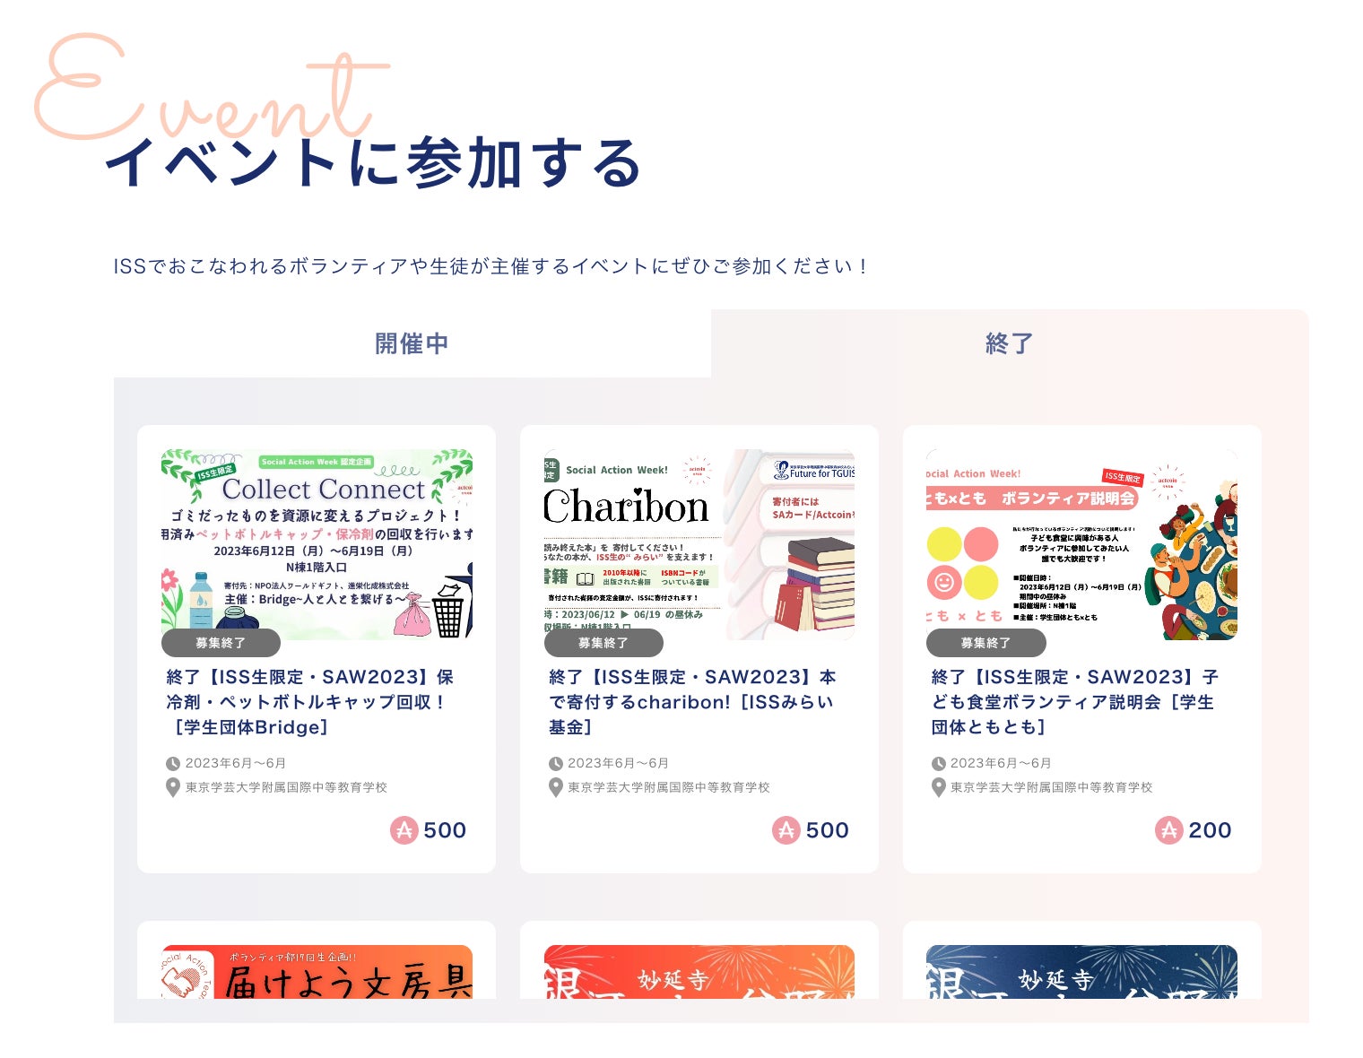Open the 届けよう文房具 event thumbnail
Screen dimensions: 1363x1058
coord(317,972)
